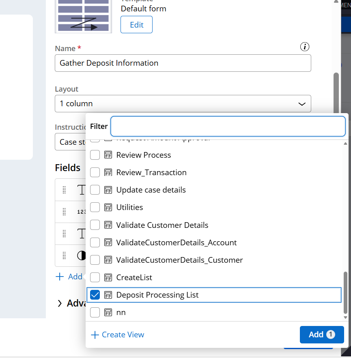
Task: Expand the Advanced section chevron
Action: click(x=60, y=303)
